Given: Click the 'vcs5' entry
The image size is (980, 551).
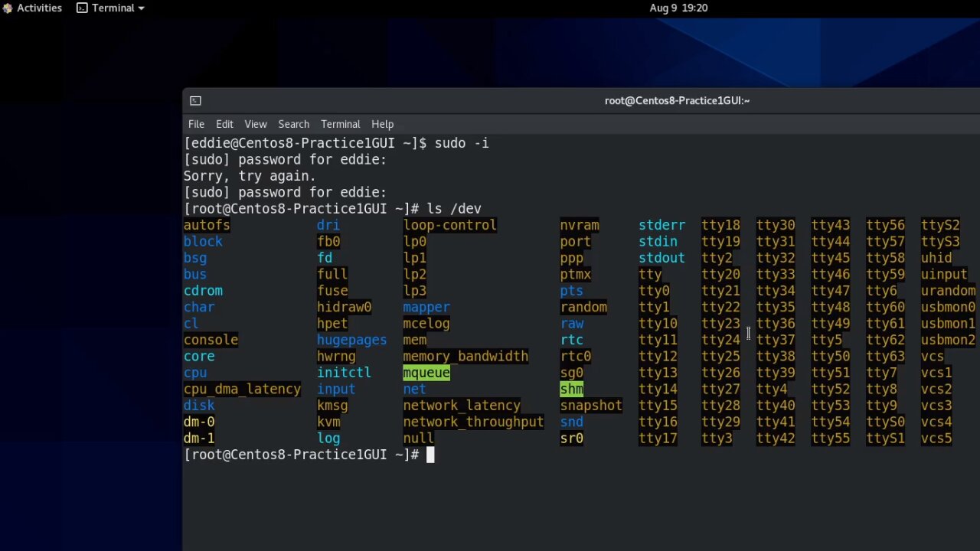Looking at the screenshot, I should (x=936, y=438).
